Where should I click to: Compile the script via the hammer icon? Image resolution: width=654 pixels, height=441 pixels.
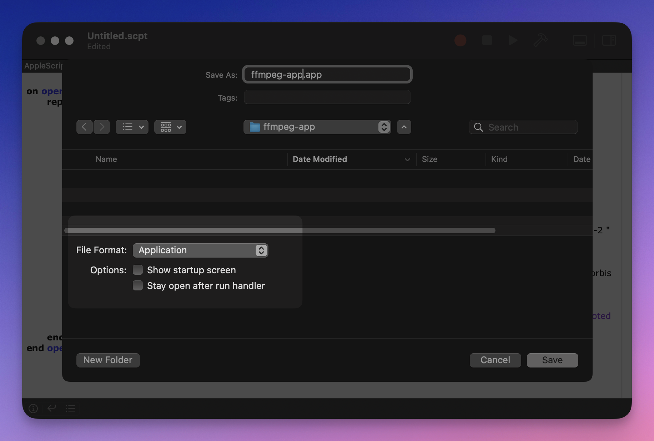[540, 40]
